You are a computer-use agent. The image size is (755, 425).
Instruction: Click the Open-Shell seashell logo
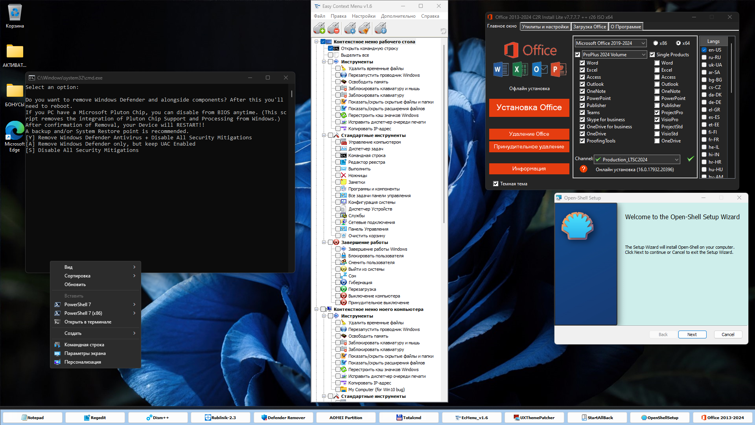(x=577, y=225)
